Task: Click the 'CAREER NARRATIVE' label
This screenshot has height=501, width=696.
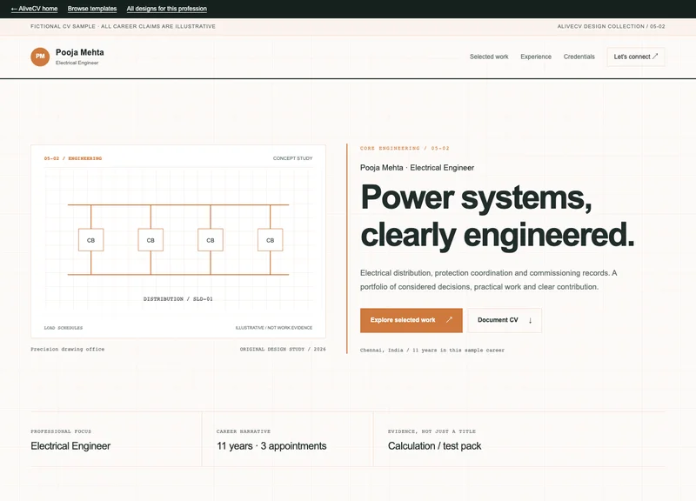Action: [244, 431]
